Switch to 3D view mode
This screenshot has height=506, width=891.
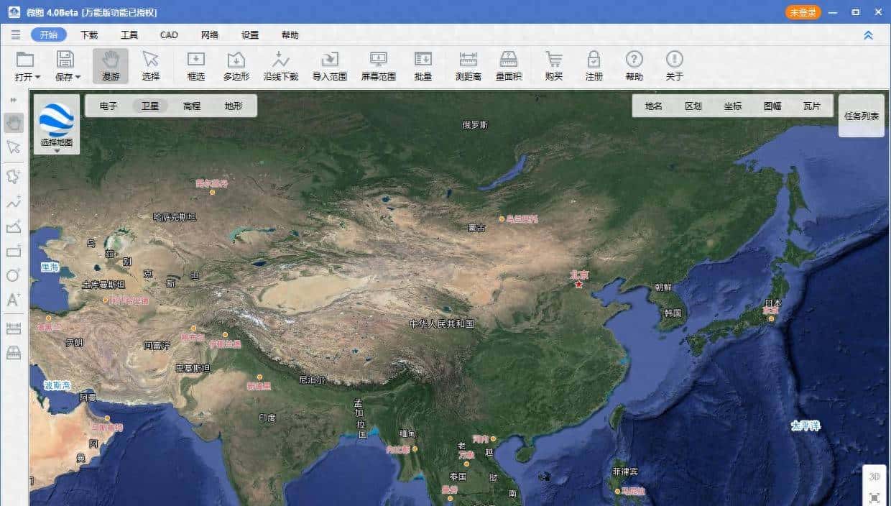874,475
